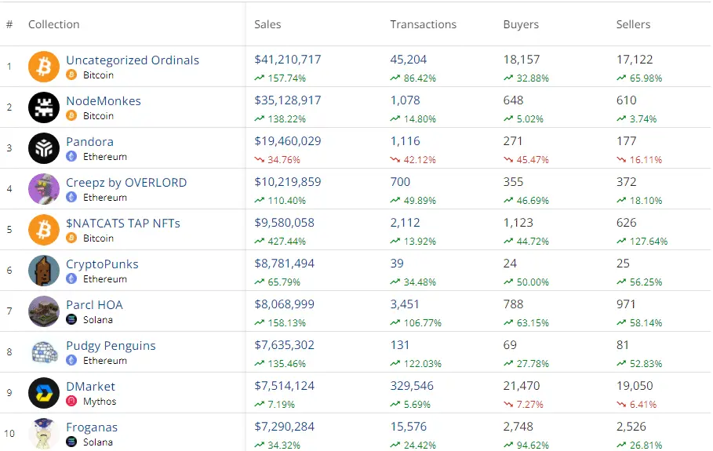This screenshot has width=713, height=451.
Task: Click the buyers change 94.62%
Action: coord(533,445)
